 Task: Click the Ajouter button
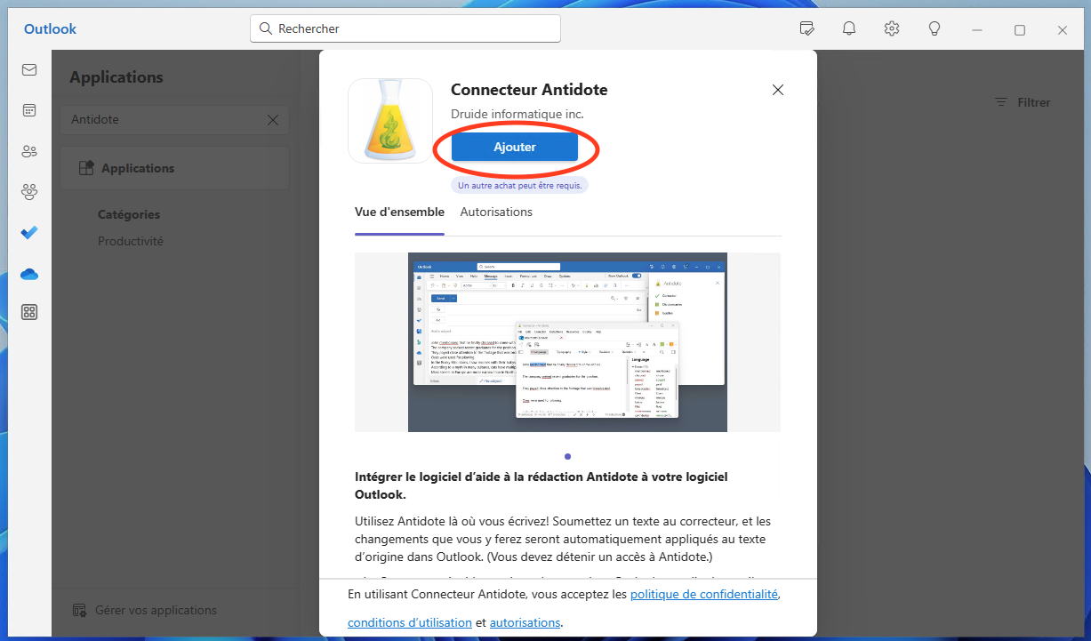pyautogui.click(x=515, y=147)
